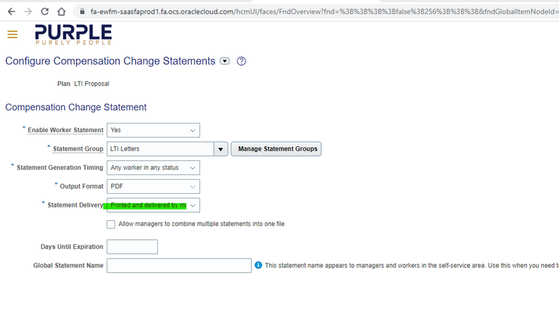Expand the Statement Group arrow list
Screen dimensions: 559x314
(221, 149)
